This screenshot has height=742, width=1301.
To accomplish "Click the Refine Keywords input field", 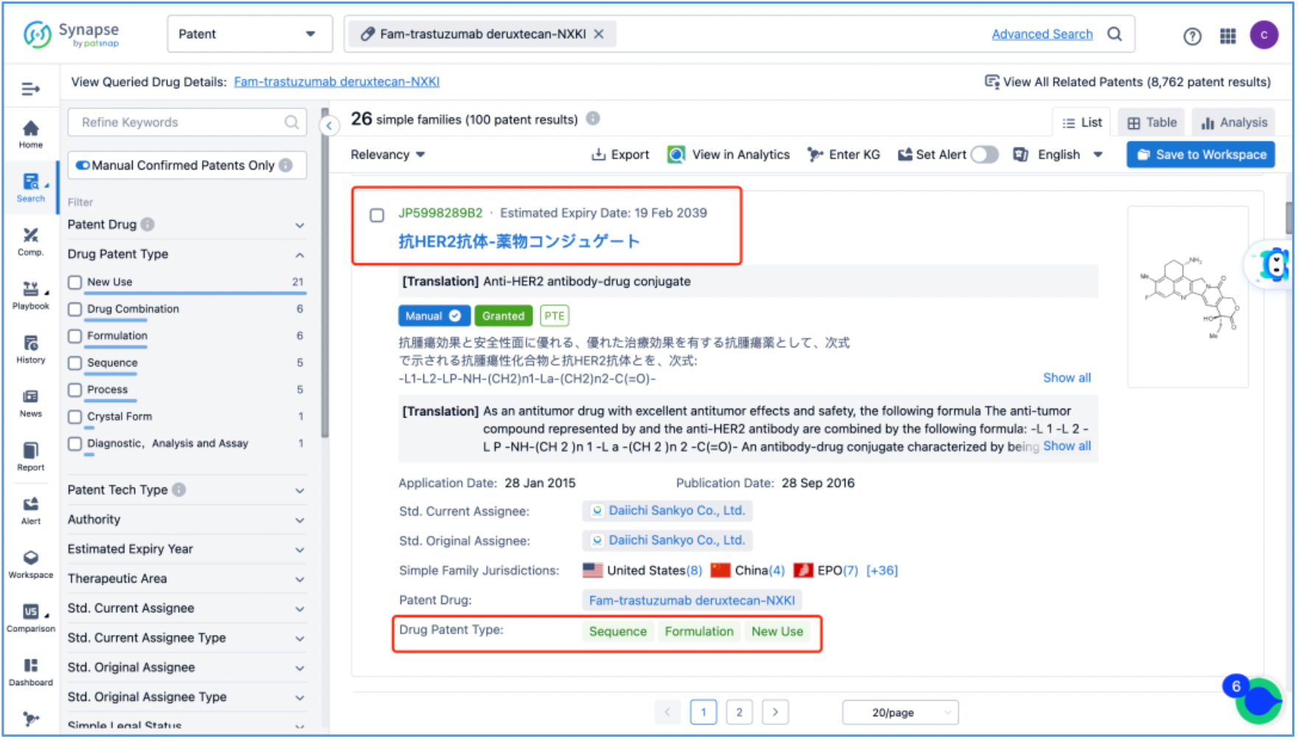I will click(x=187, y=122).
